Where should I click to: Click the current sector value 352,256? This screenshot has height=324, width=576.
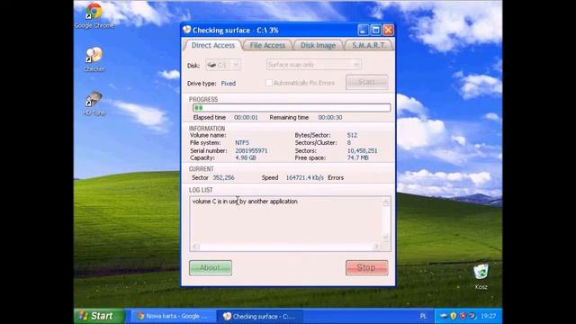(223, 178)
